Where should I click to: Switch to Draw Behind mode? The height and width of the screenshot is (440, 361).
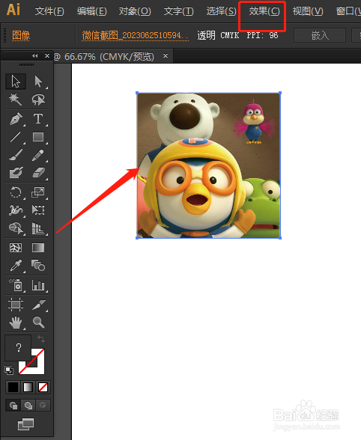28,406
